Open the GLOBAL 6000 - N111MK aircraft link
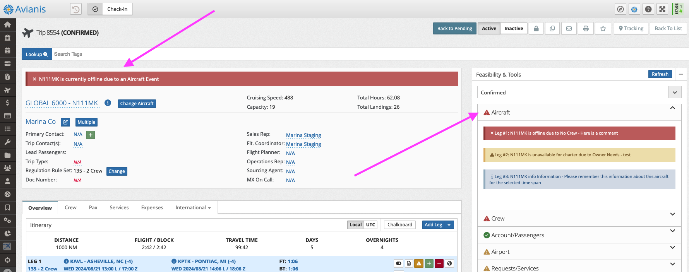The width and height of the screenshot is (689, 272). point(62,103)
